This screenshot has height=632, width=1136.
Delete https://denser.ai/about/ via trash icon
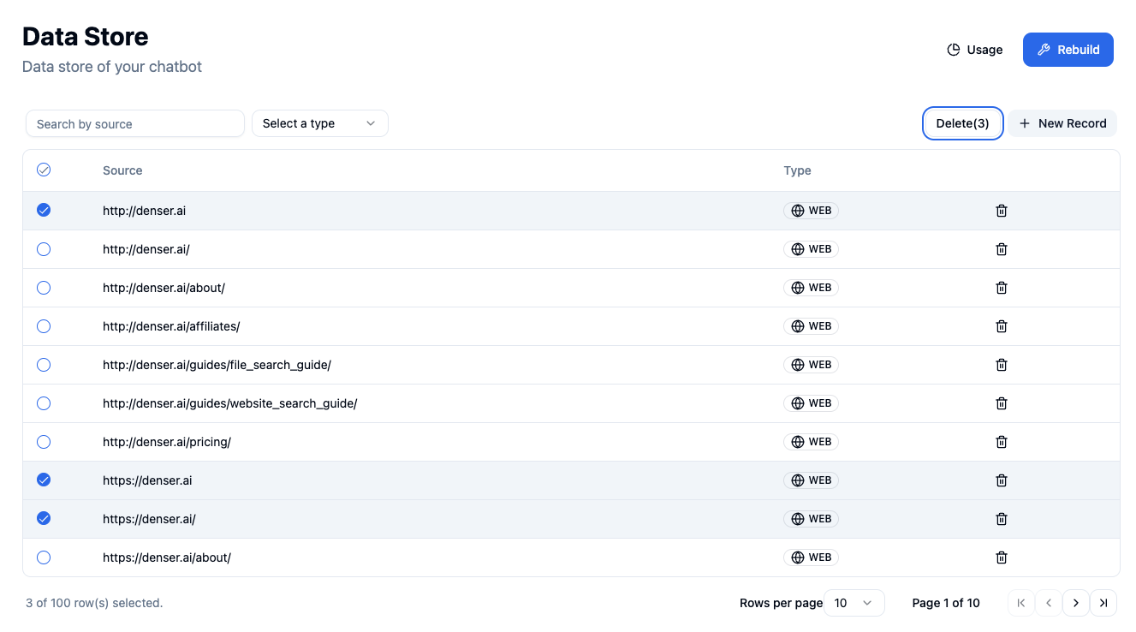[1001, 557]
